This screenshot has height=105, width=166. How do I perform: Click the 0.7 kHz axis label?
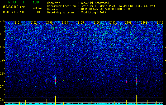click(x=2, y=87)
